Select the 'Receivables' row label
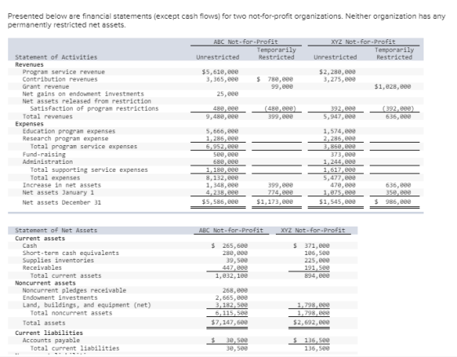The image size is (457, 357). (42, 267)
